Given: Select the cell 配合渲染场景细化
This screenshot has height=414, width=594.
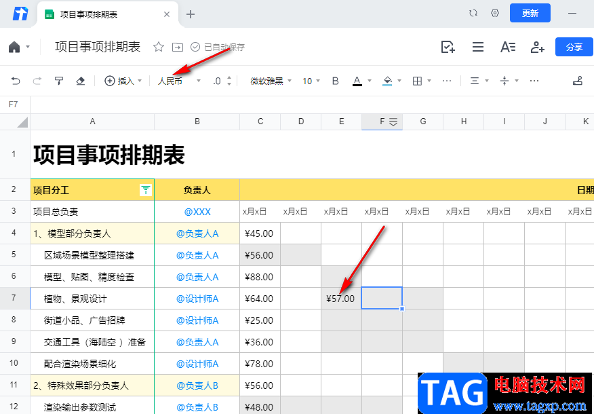Looking at the screenshot, I should coord(92,364).
